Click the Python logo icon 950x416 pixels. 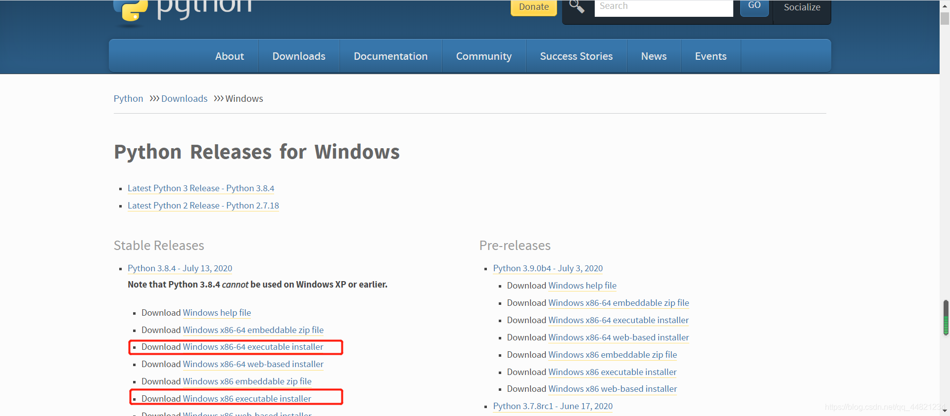click(x=131, y=11)
